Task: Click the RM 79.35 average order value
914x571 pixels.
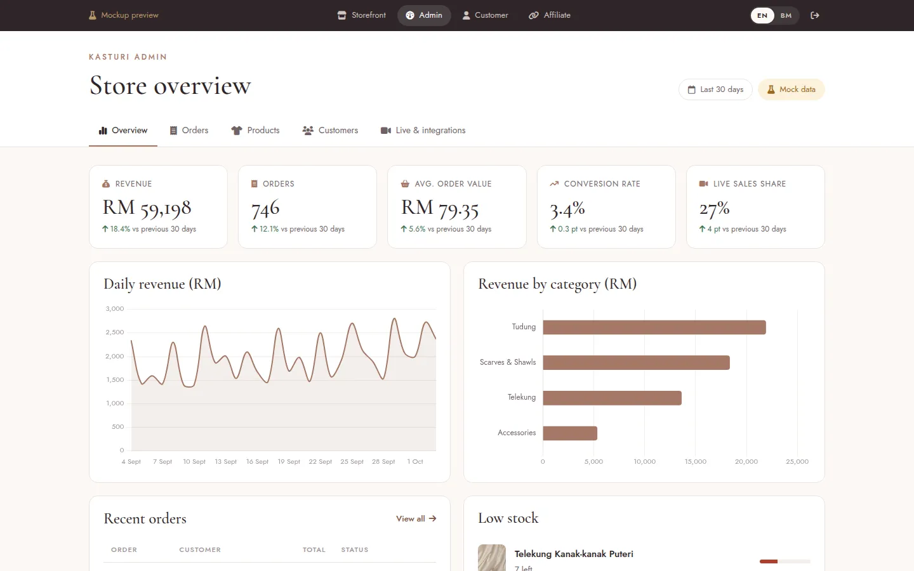Action: [440, 207]
